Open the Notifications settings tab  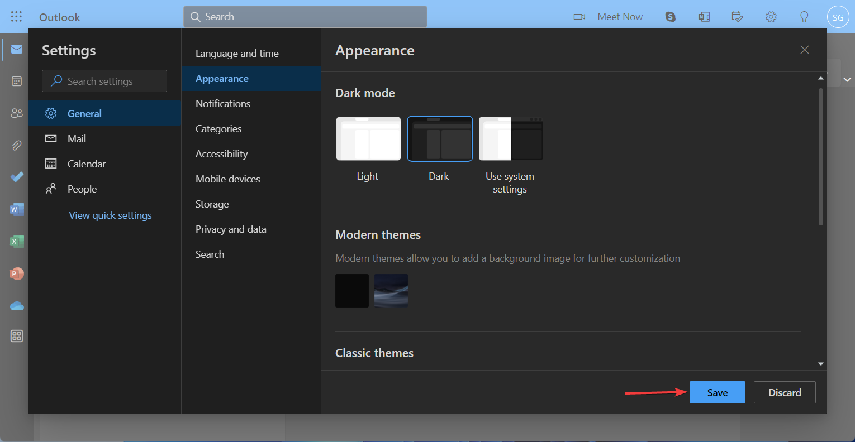[x=223, y=104]
